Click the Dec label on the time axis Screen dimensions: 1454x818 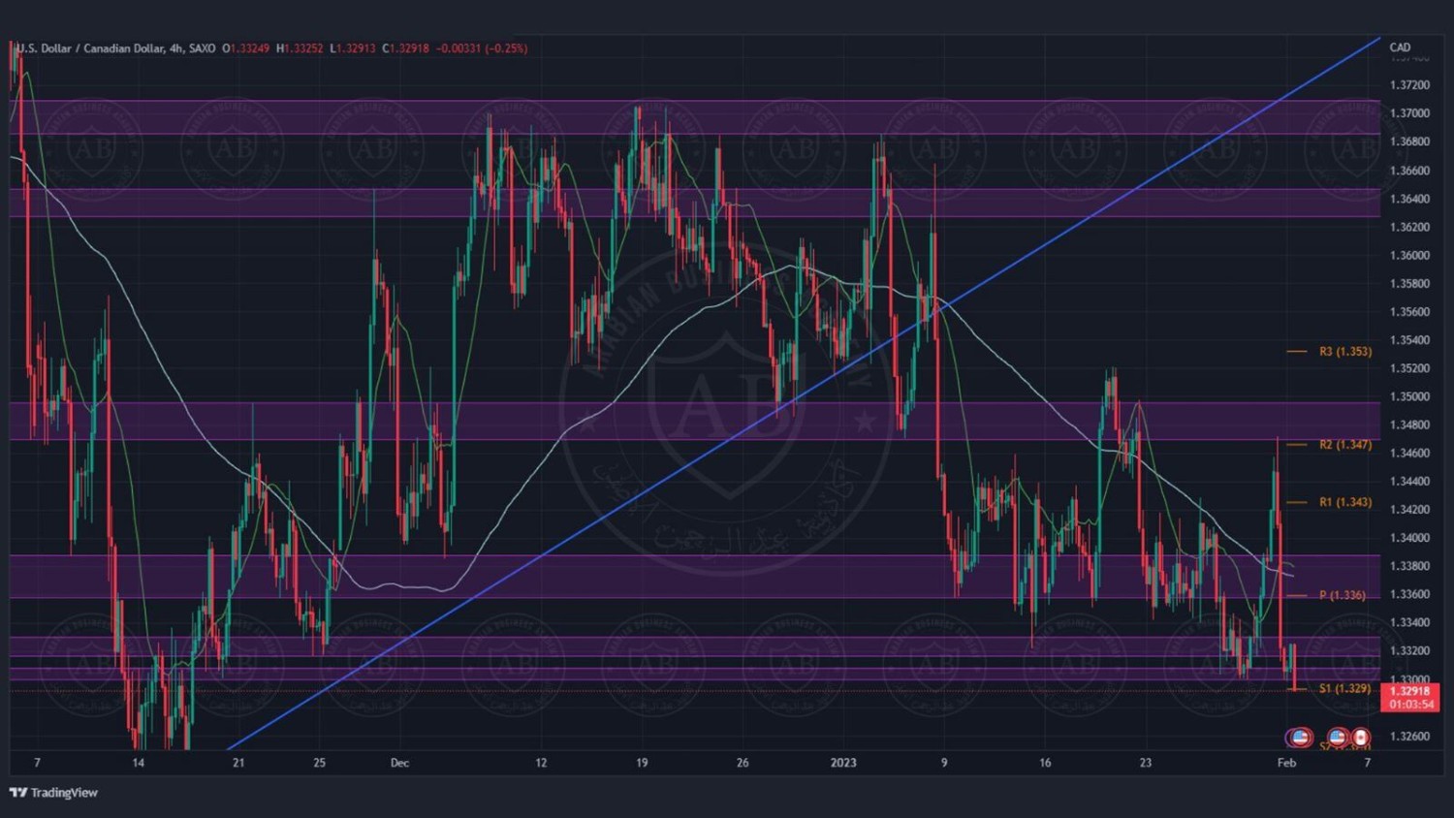pos(399,763)
